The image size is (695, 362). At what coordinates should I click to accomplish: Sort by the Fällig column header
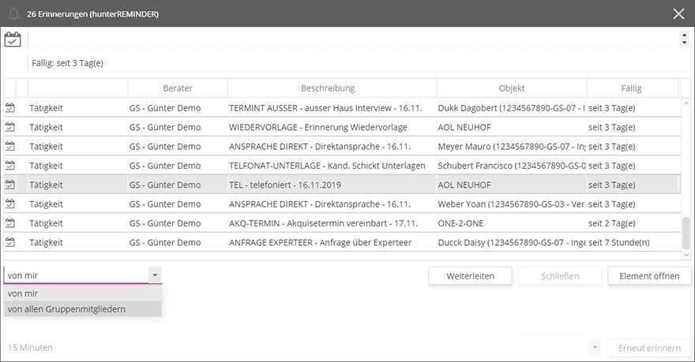(633, 88)
